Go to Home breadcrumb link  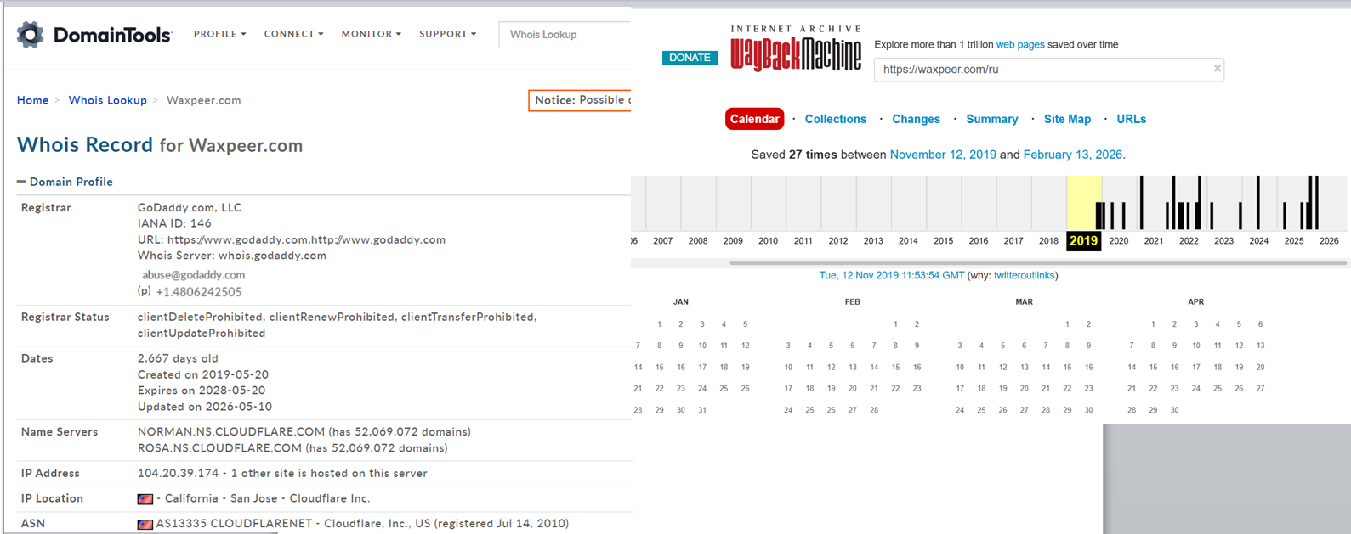click(x=32, y=100)
